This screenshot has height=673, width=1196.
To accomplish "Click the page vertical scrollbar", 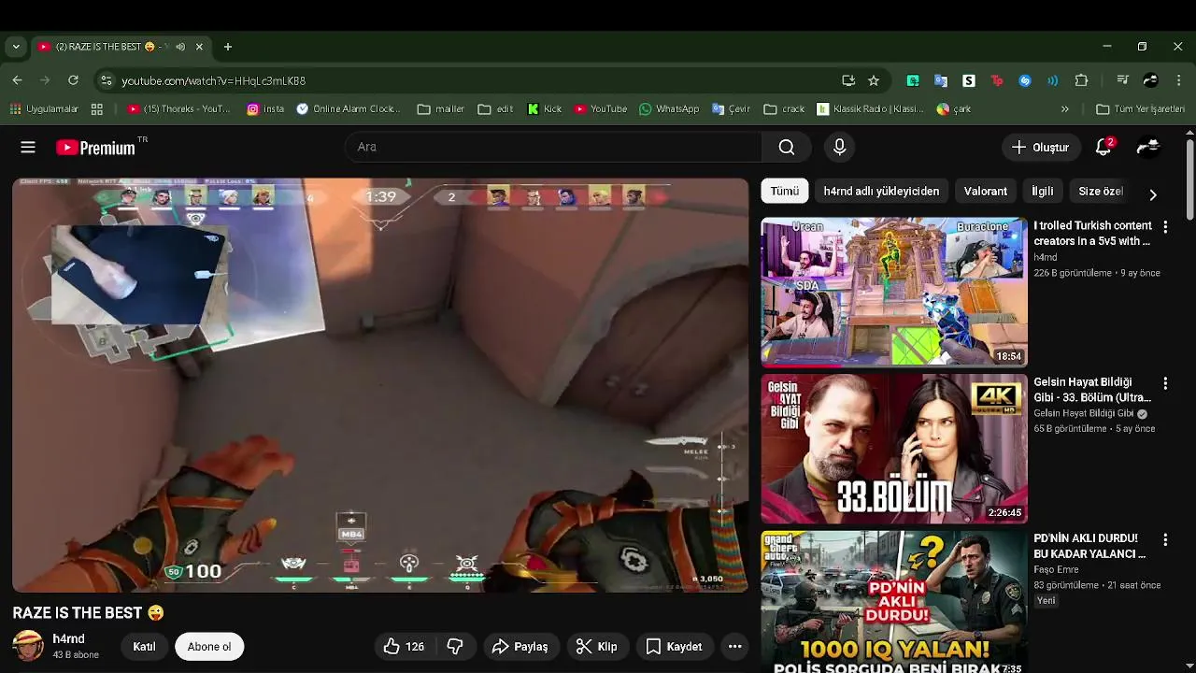I will coord(1189,180).
